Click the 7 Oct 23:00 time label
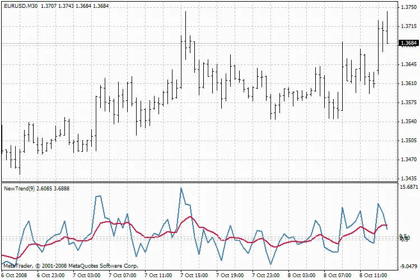420x280 pixels. tap(265, 276)
